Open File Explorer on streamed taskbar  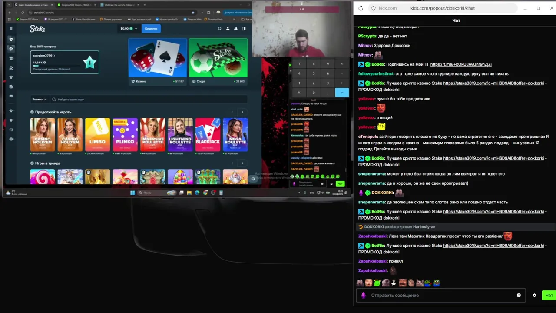pos(189,193)
